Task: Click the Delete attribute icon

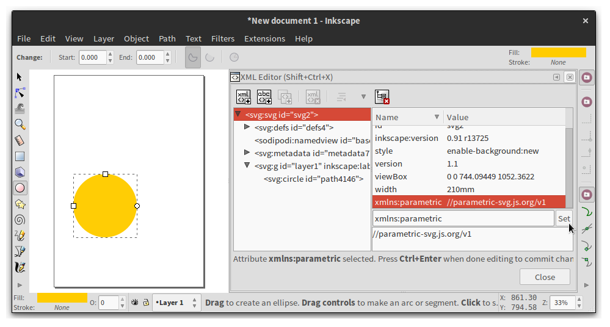Action: (382, 97)
